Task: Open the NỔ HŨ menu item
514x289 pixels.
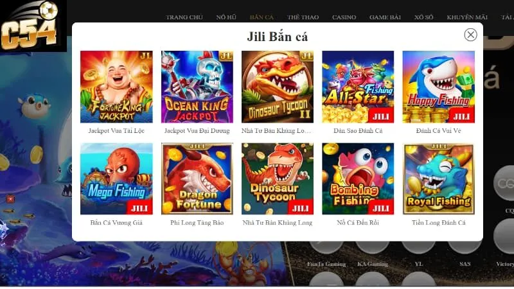Action: (226, 17)
